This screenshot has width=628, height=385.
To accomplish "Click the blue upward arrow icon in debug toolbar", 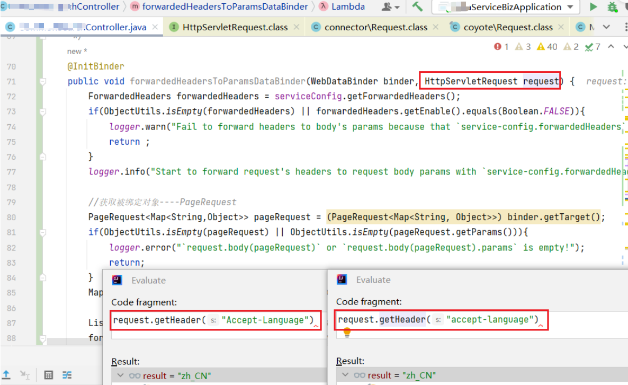I will pyautogui.click(x=6, y=375).
